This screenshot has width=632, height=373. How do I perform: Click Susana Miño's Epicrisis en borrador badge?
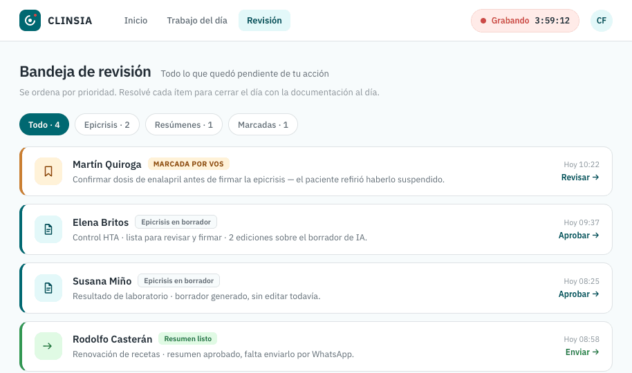tap(179, 280)
